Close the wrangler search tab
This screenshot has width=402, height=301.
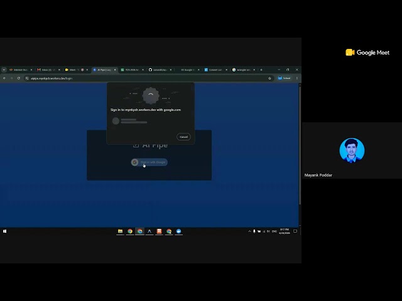[254, 70]
